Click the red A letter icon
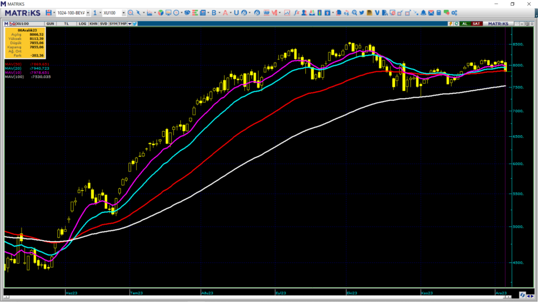Viewport: 538px width, 302px height. [x=225, y=13]
